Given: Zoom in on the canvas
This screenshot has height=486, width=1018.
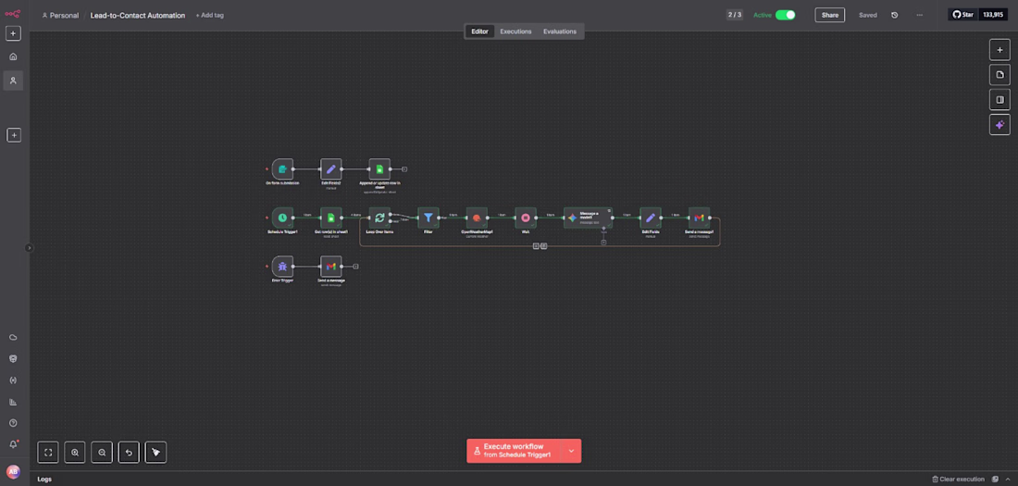Looking at the screenshot, I should (x=75, y=453).
